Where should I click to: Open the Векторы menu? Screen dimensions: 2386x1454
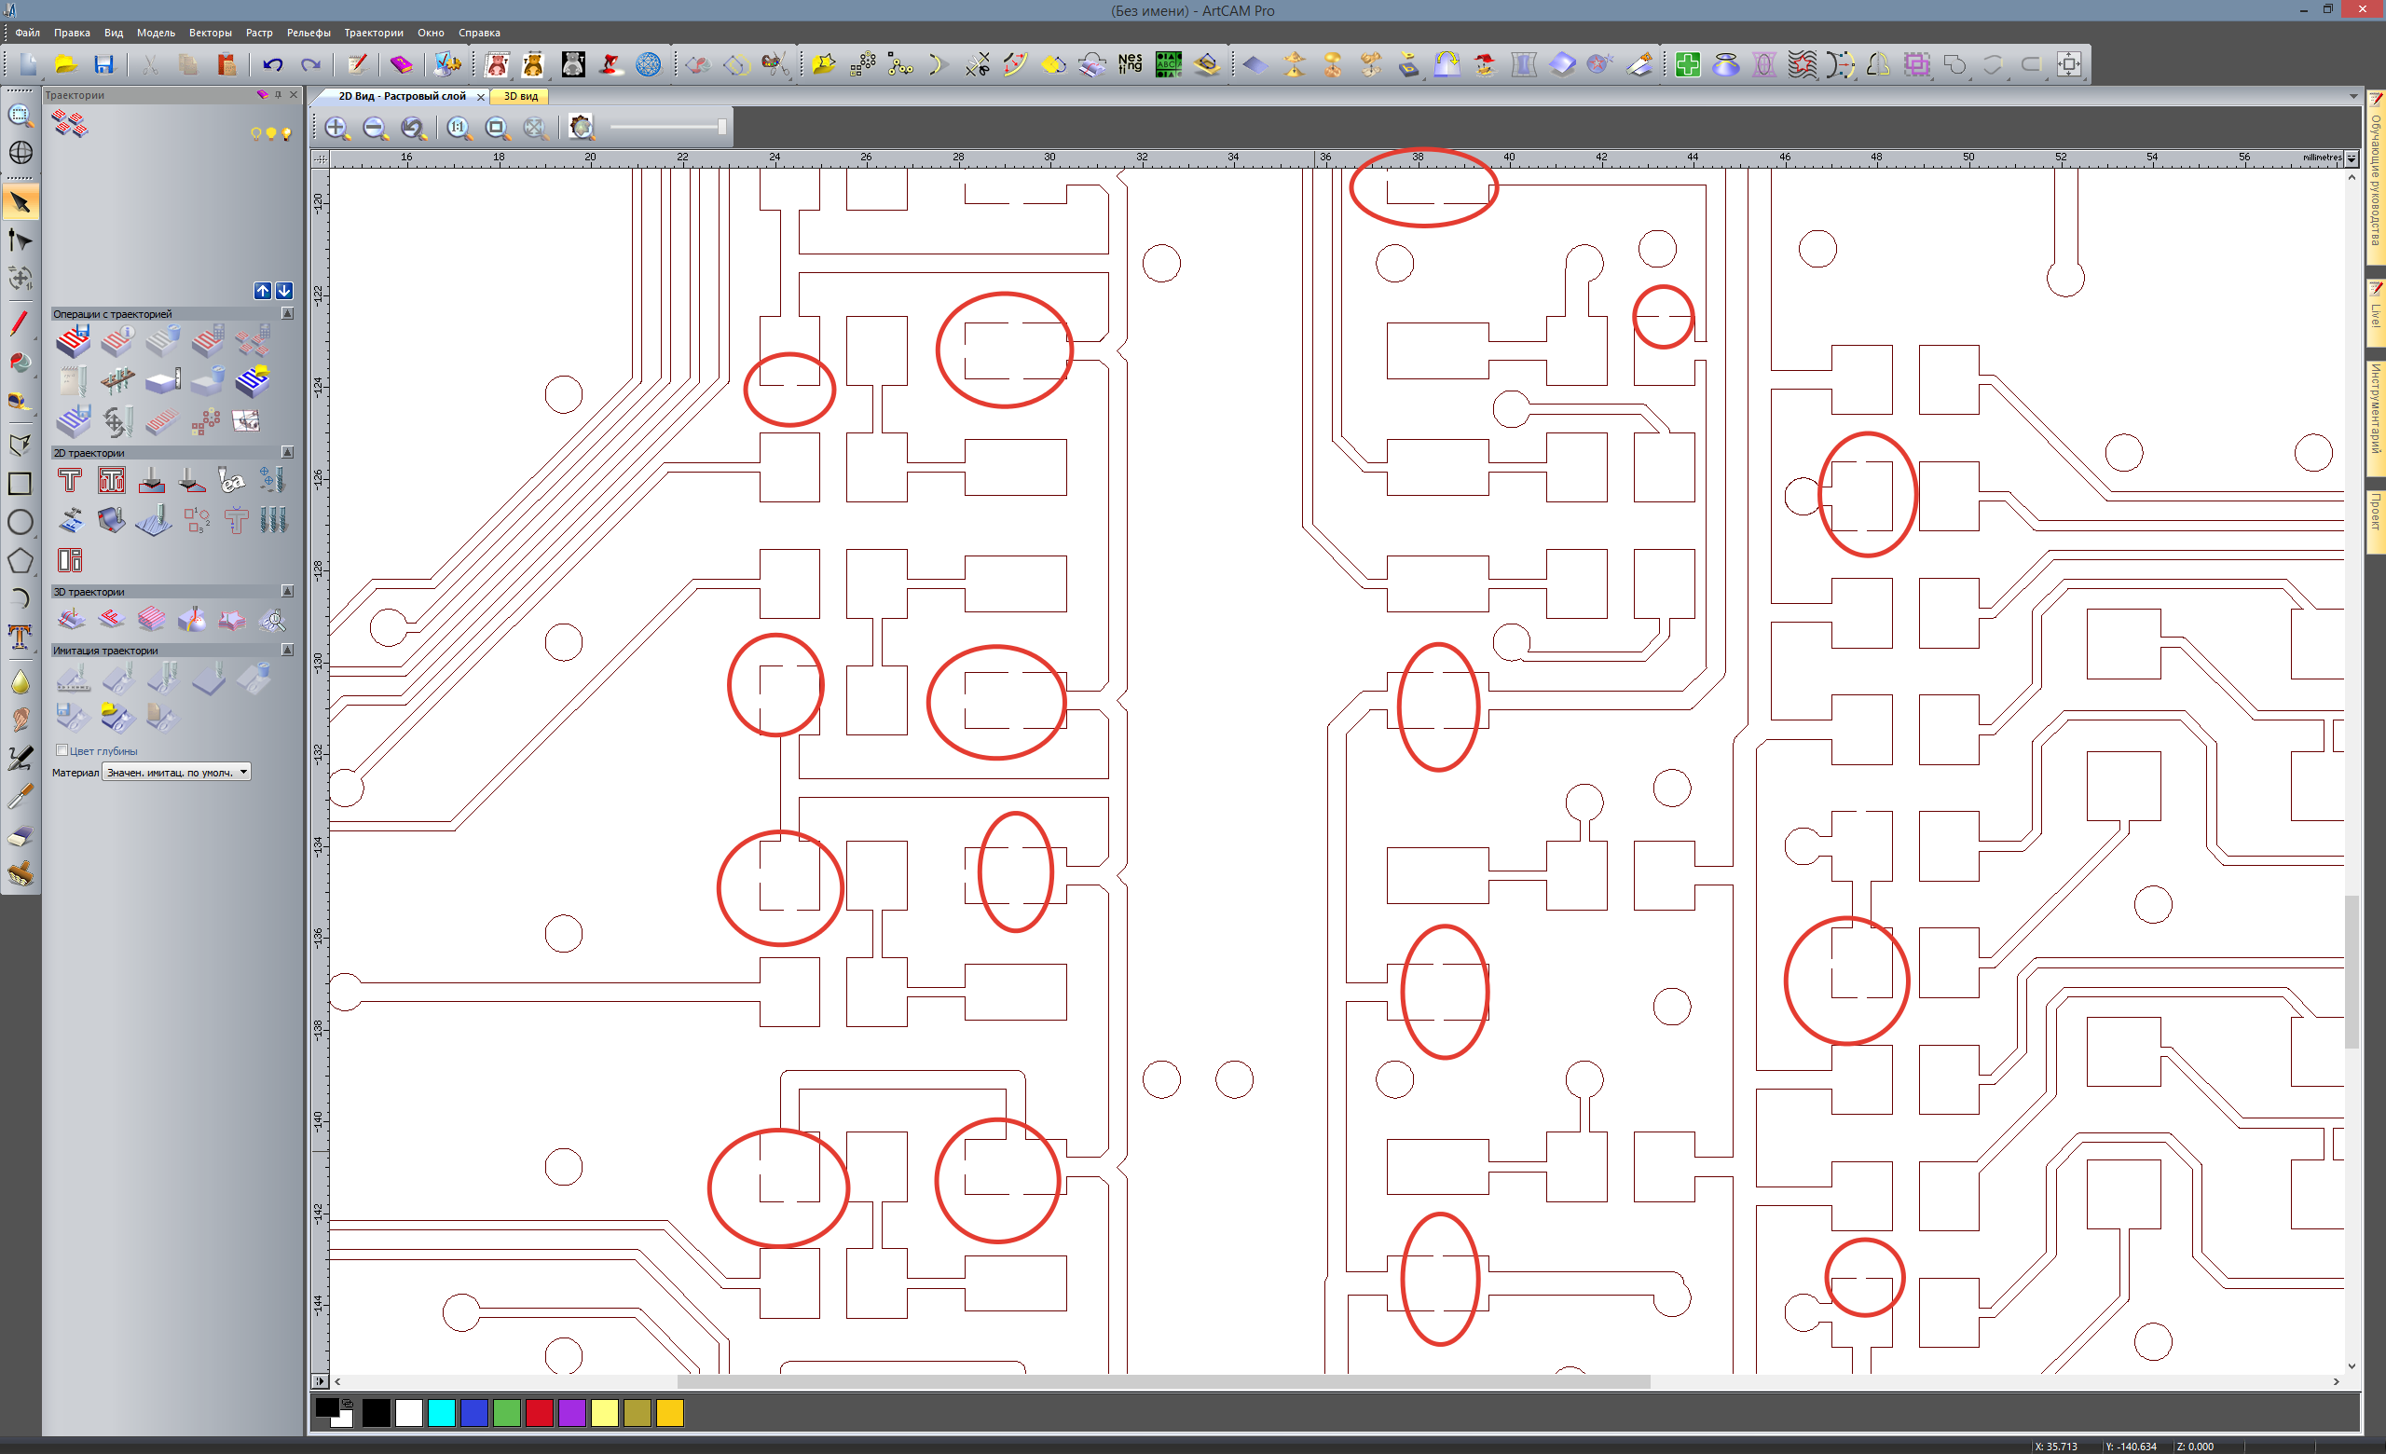(210, 33)
